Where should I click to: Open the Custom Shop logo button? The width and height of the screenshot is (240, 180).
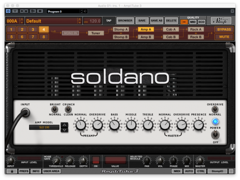tap(221, 21)
